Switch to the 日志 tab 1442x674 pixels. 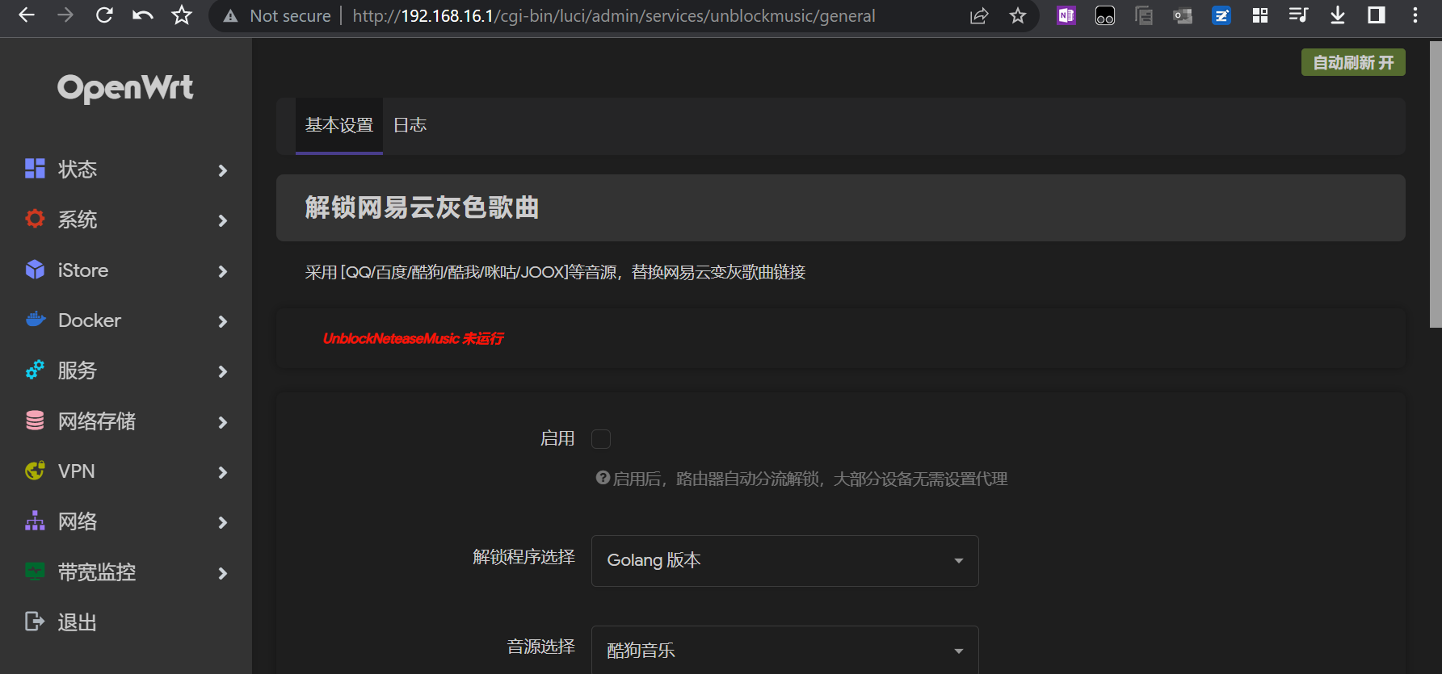coord(410,125)
